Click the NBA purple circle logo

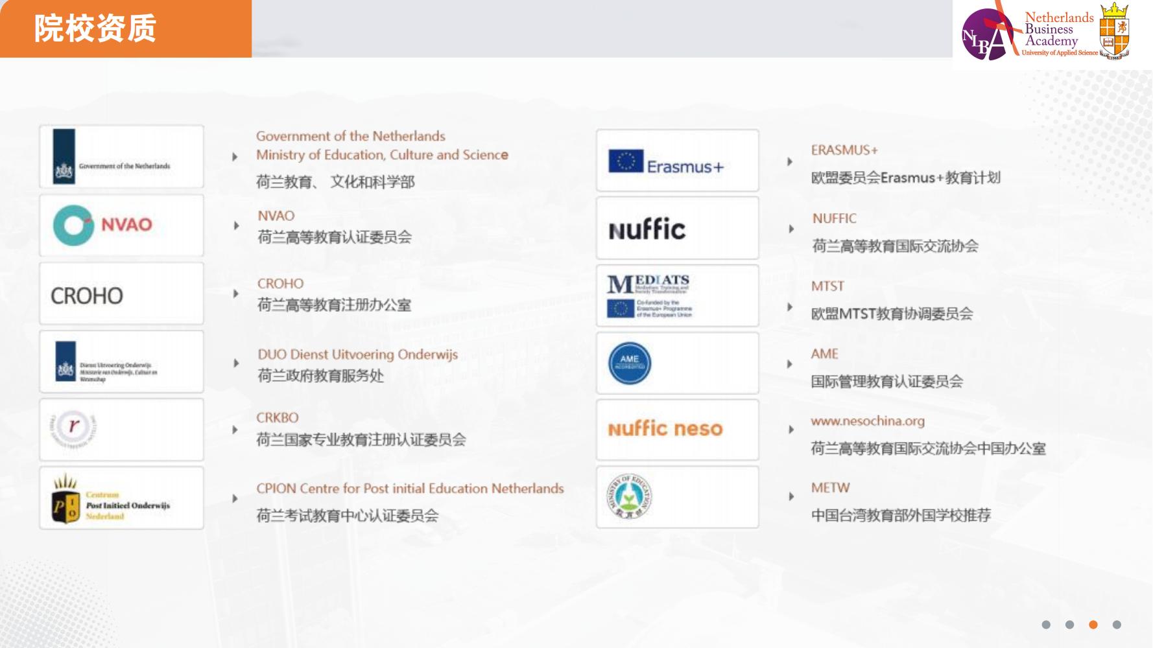click(x=988, y=34)
